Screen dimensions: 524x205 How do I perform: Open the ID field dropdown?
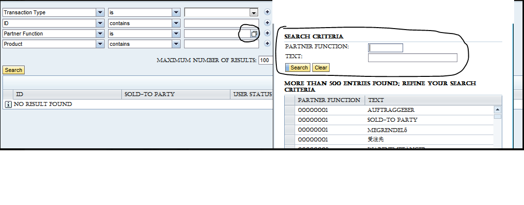[x=100, y=23]
